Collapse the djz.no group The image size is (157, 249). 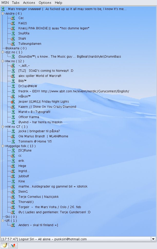(x=3, y=52)
